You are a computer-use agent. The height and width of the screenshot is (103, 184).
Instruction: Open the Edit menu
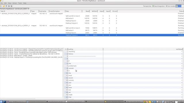5,3
